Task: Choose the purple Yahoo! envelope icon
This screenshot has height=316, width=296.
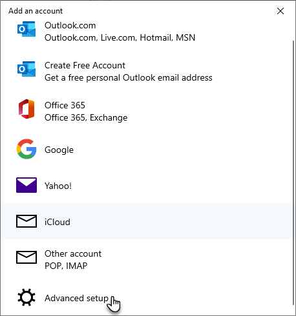Action: [26, 185]
